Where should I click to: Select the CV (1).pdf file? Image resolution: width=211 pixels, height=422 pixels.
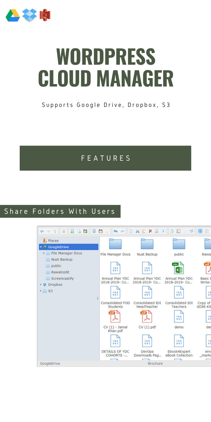pos(147,320)
